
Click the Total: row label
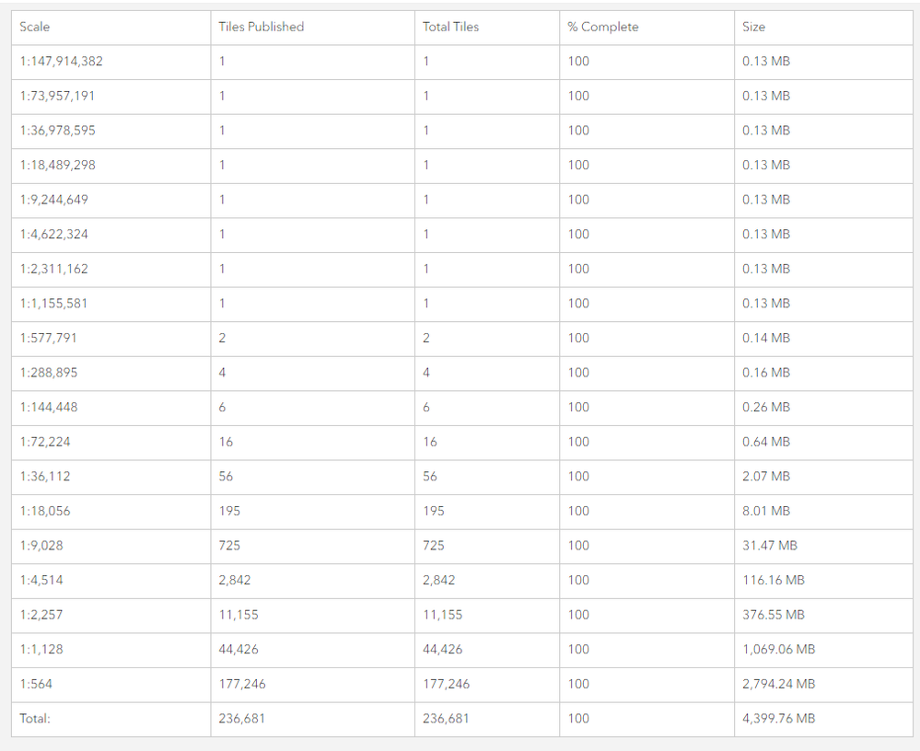pyautogui.click(x=35, y=718)
